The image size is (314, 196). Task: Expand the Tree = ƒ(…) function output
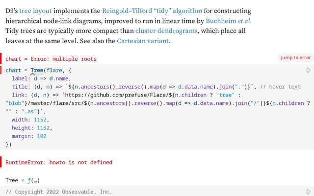[x=22, y=180]
